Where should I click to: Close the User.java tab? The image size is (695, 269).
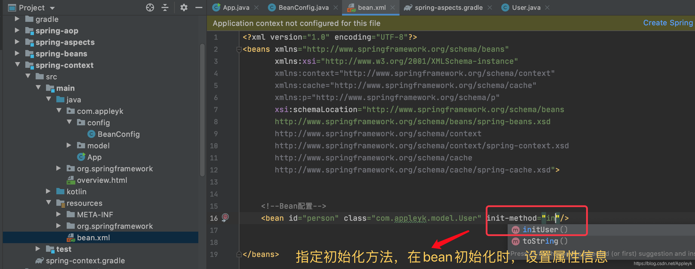(x=547, y=8)
